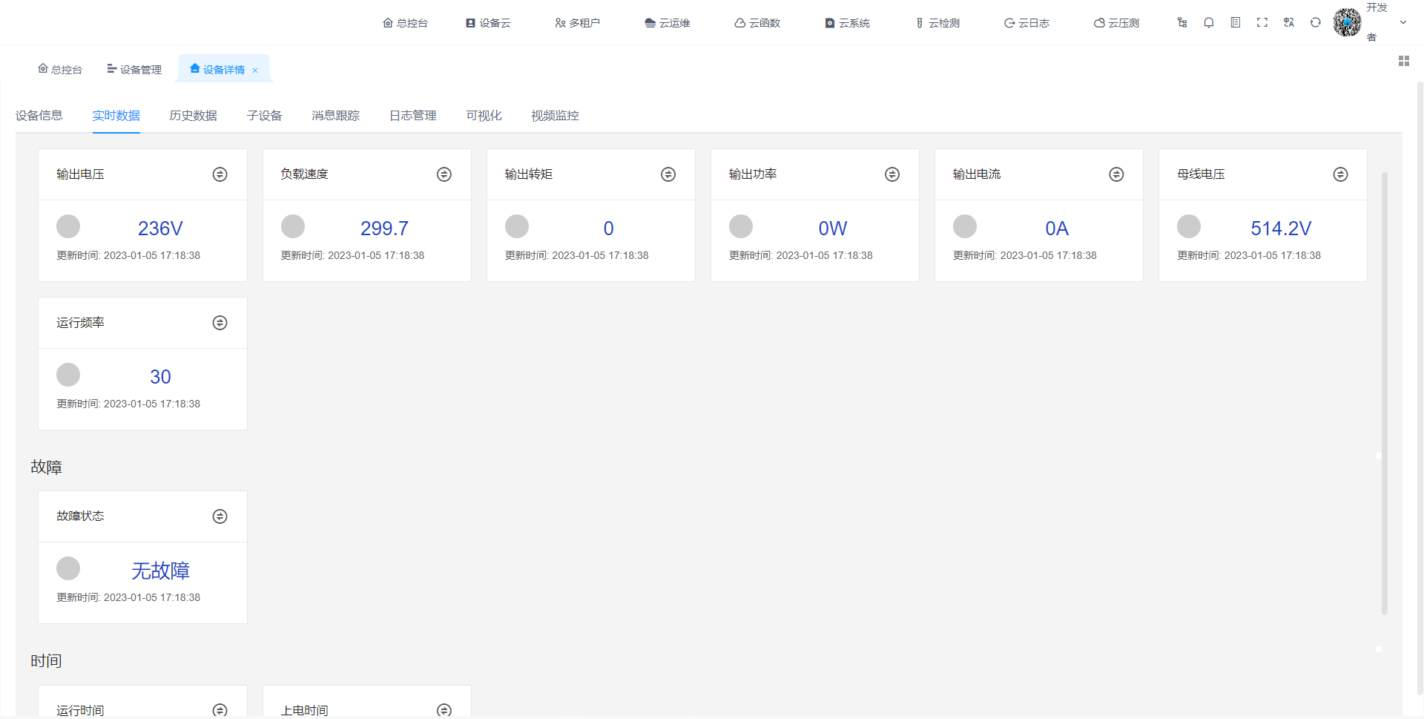The width and height of the screenshot is (1424, 719).
Task: Click the swap icon on 输出功率 card
Action: (892, 174)
